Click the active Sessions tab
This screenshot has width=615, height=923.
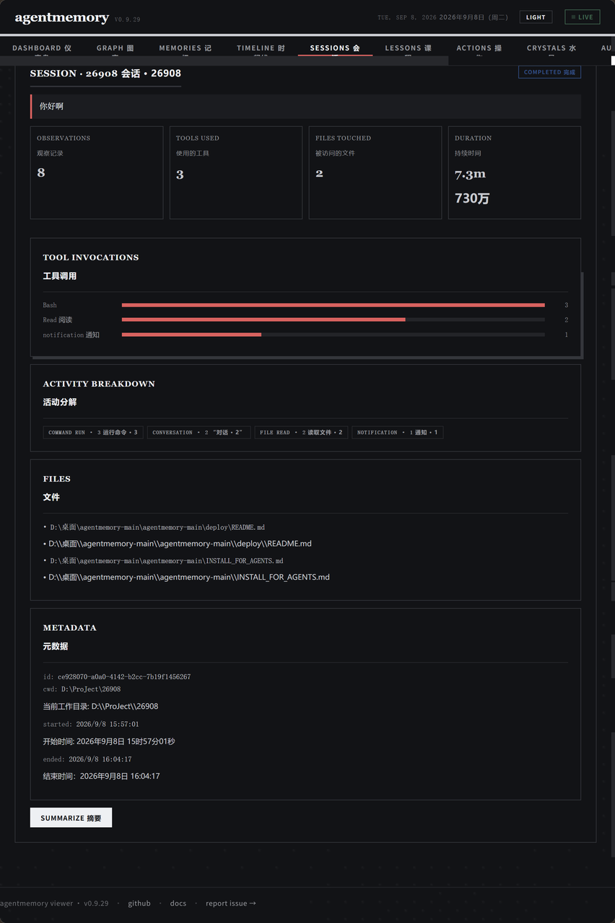335,48
